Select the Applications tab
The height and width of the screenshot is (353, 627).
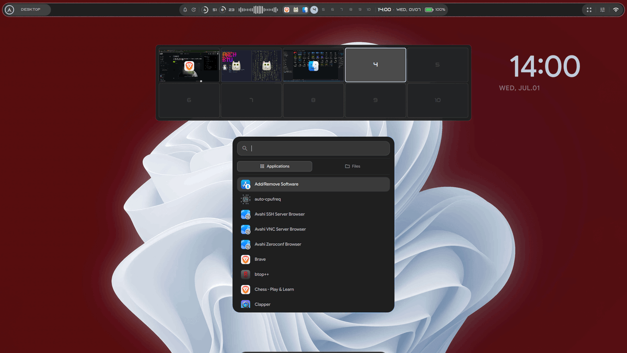[x=275, y=166]
